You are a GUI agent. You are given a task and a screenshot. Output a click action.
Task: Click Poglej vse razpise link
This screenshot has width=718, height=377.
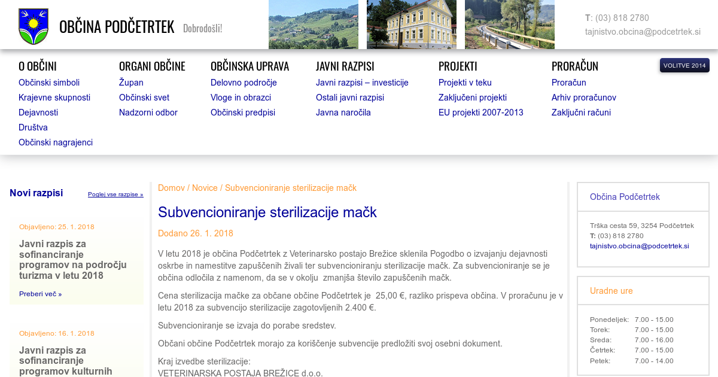click(115, 194)
